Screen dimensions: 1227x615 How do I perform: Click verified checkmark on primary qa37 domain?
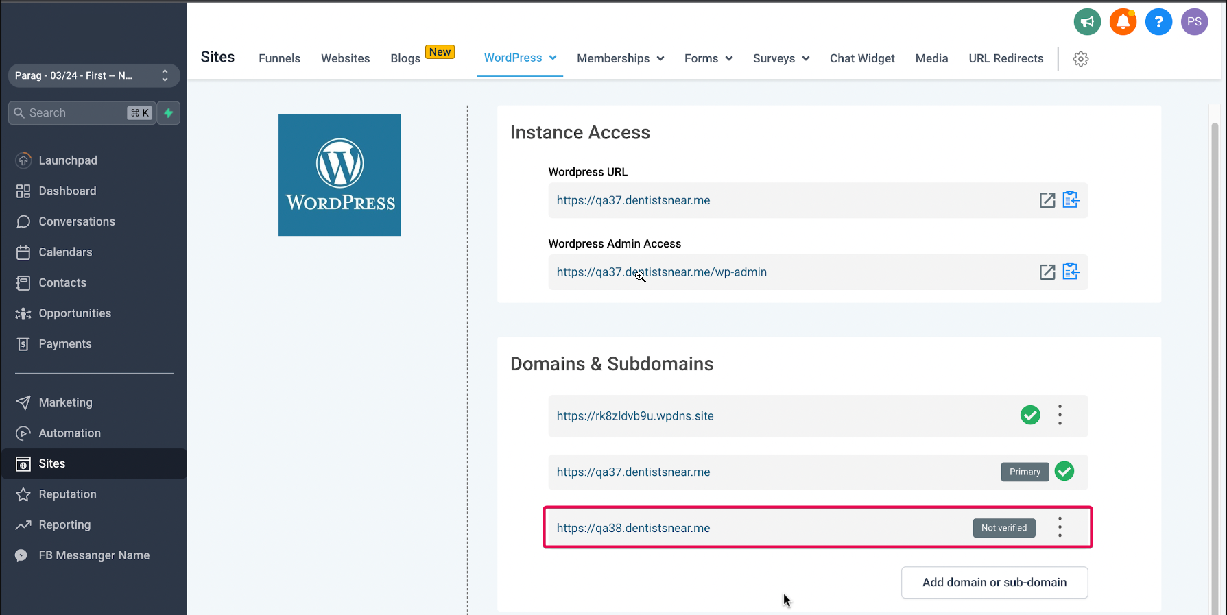1064,471
